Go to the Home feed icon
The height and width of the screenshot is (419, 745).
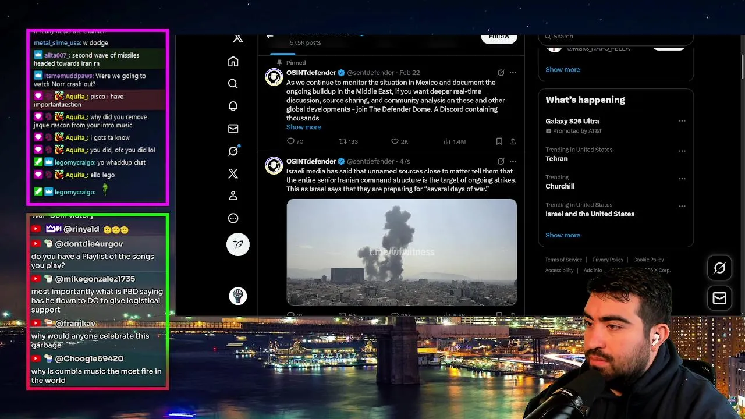click(x=233, y=61)
